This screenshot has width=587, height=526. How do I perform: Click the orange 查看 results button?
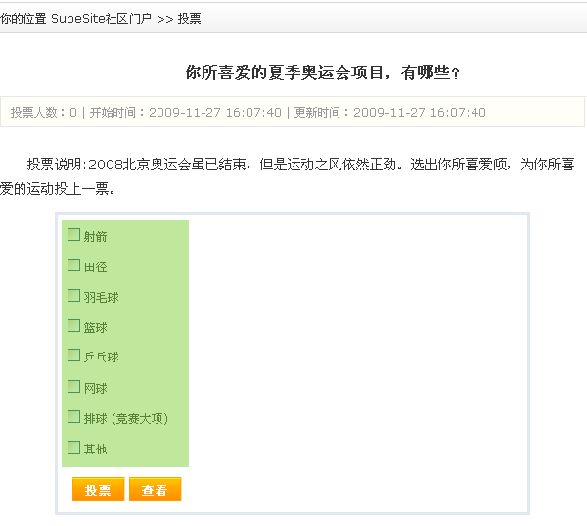155,490
